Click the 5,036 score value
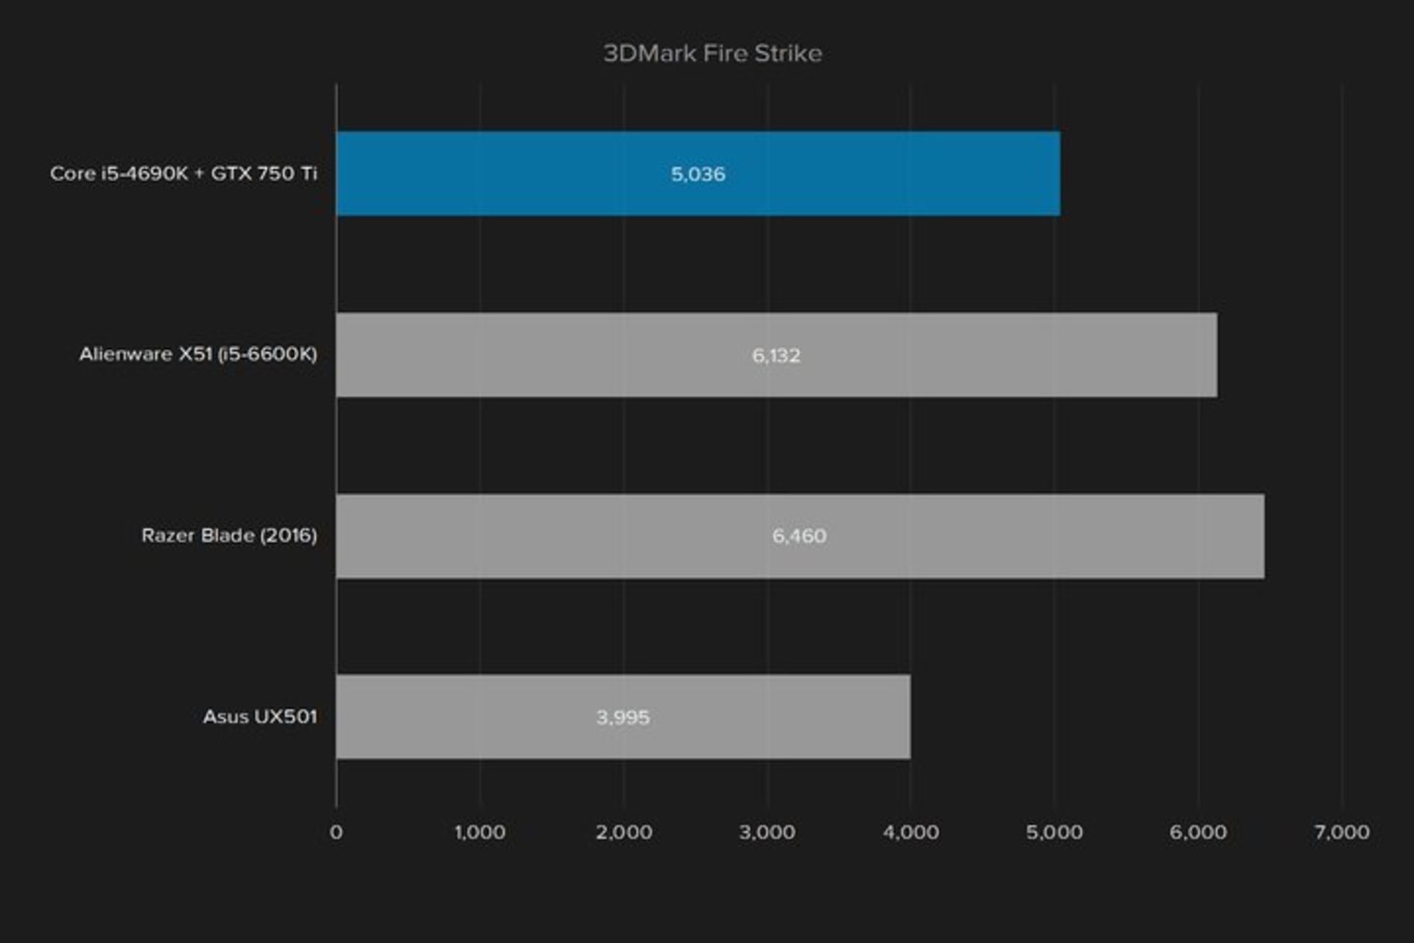Screen dimensions: 1414x943 point(697,175)
